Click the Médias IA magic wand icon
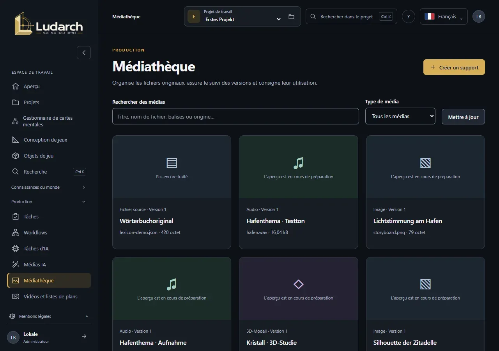Viewport: 499px width, 351px height. 16,264
